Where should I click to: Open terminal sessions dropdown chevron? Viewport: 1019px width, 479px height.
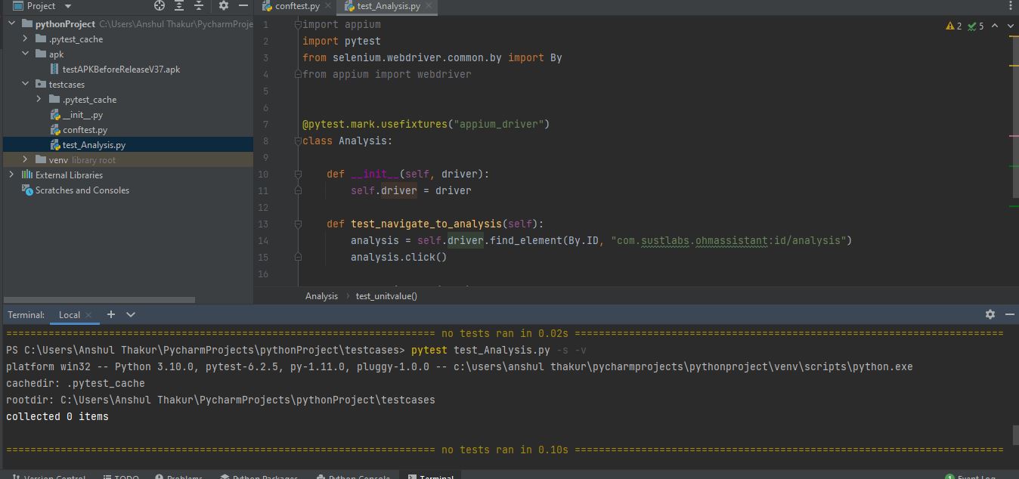point(131,314)
